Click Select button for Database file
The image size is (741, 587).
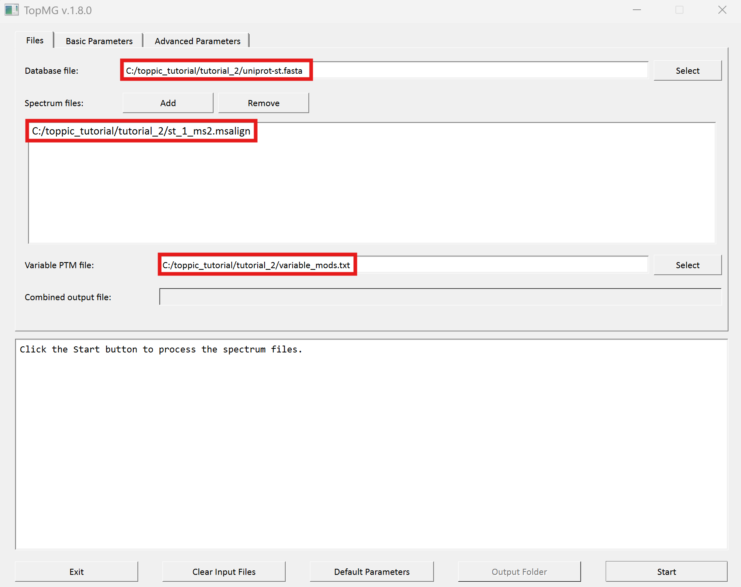(x=688, y=70)
